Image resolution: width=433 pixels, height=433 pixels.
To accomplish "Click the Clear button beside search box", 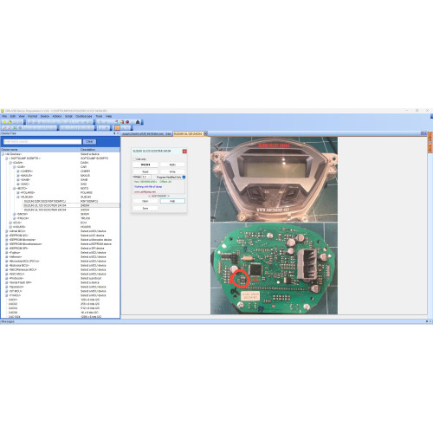I will click(x=89, y=142).
